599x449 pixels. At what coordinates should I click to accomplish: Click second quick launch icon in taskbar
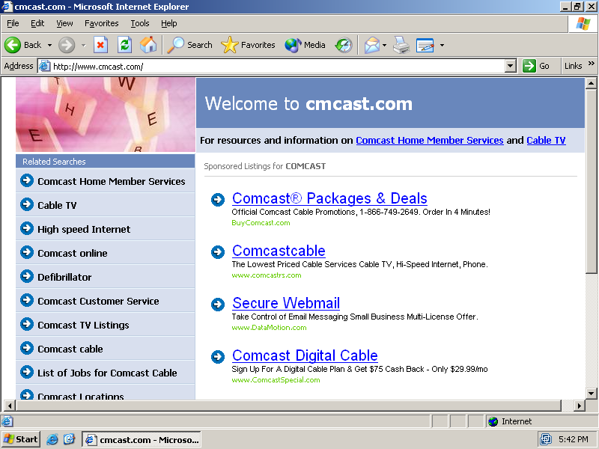69,439
